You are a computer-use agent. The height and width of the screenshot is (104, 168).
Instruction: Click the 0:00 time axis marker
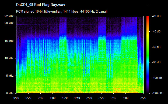(x=16, y=98)
